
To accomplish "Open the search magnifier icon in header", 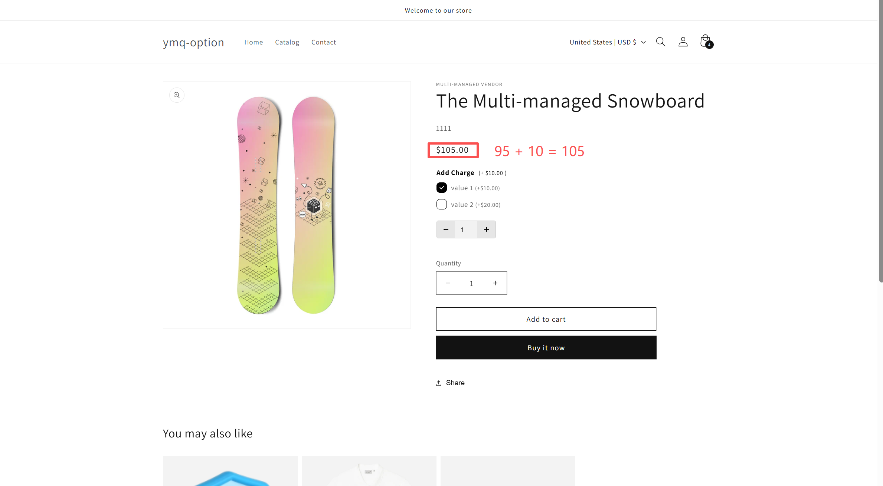I will coord(660,42).
